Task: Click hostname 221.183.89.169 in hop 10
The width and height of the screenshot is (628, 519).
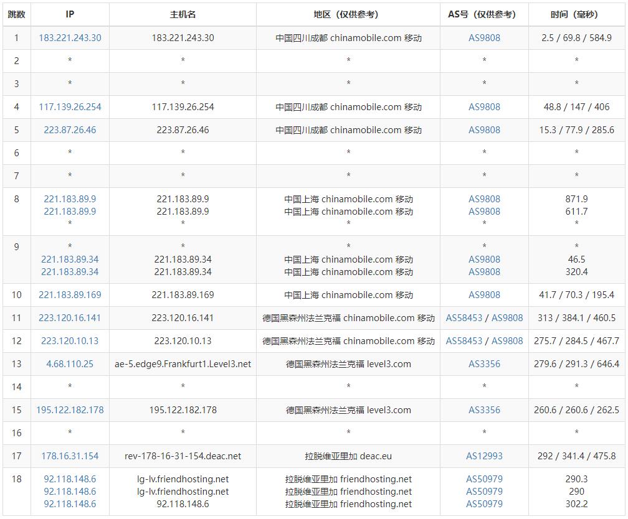Action: pos(183,295)
